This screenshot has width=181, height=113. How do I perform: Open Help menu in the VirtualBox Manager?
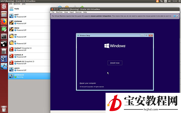24,4
